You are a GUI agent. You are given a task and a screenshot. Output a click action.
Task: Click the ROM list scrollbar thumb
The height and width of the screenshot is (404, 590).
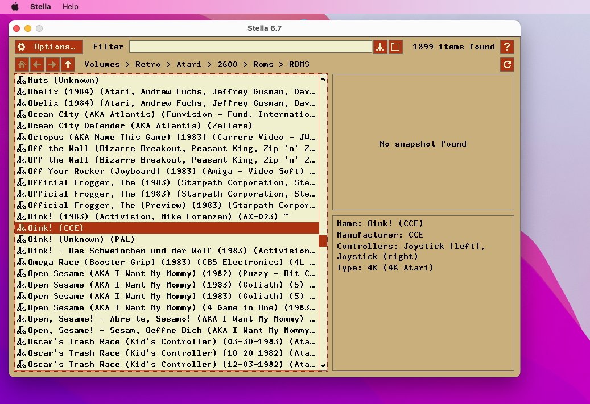[x=323, y=240]
